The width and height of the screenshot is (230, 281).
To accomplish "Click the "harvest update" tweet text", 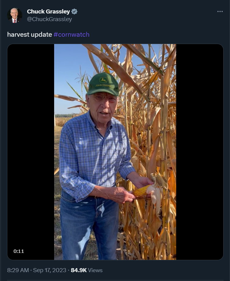I will point(30,35).
